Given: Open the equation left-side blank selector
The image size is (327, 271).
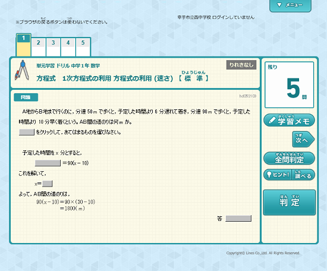Looking at the screenshot, I should pos(48,163).
